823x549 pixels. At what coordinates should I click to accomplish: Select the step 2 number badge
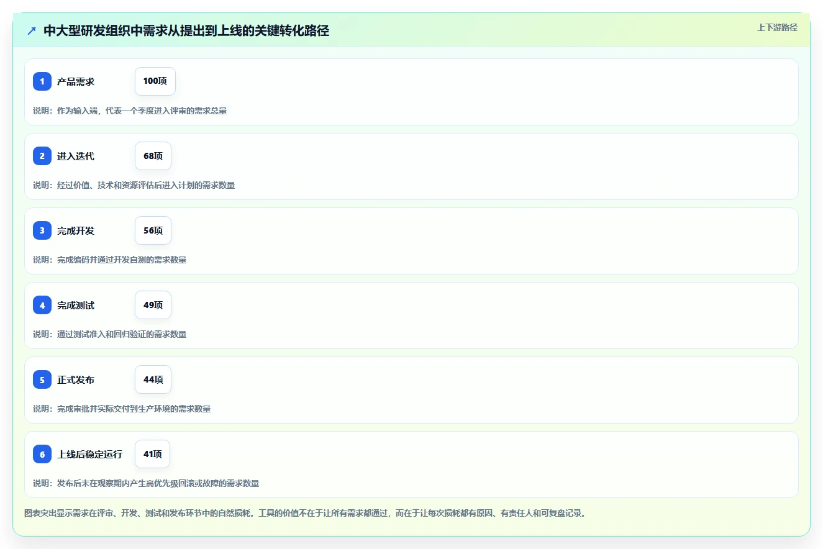tap(42, 156)
